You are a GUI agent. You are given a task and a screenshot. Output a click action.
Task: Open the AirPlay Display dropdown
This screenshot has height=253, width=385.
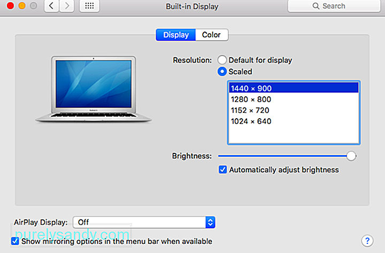(x=144, y=223)
